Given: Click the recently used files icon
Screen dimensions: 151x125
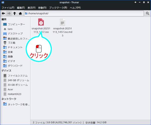Looking at the screenshot, I should [5, 38].
